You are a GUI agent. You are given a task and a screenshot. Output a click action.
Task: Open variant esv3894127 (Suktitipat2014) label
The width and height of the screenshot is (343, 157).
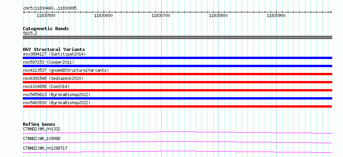[x=54, y=54]
